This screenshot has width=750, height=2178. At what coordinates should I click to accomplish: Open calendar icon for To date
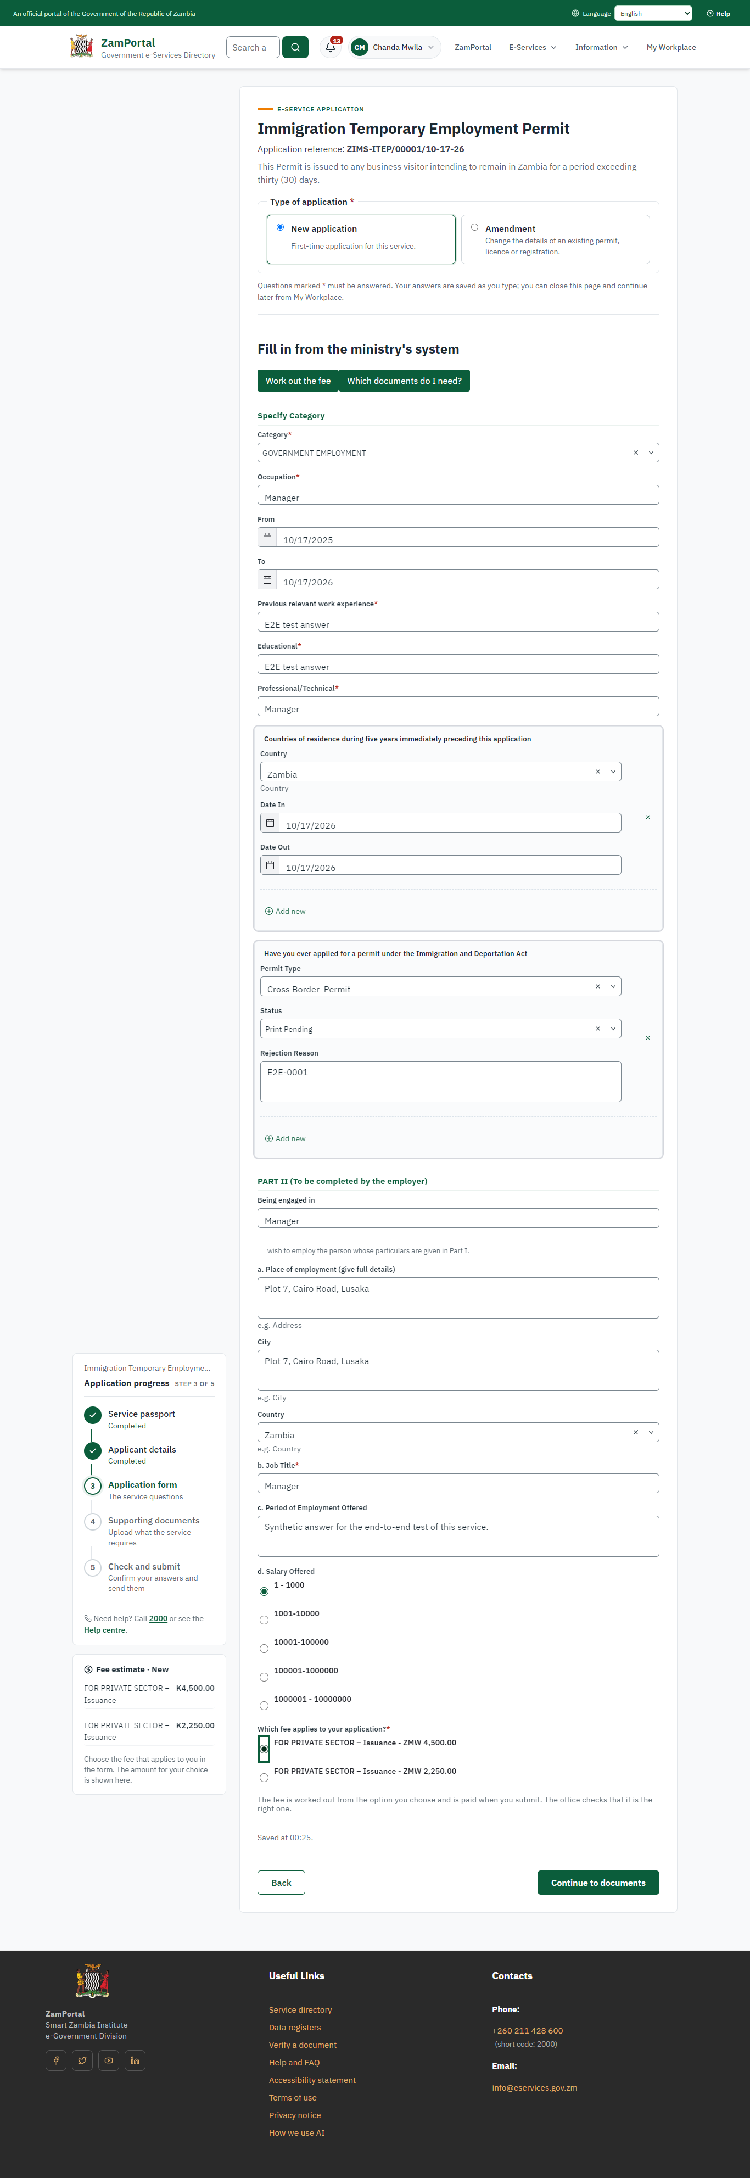coord(267,580)
